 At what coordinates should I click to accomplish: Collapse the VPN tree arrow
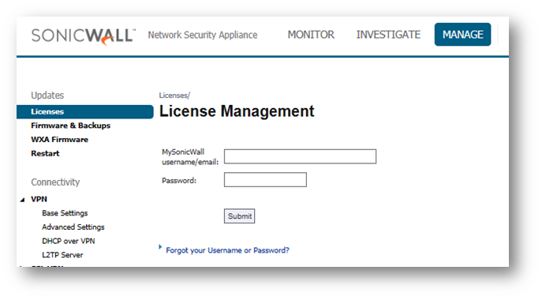click(x=22, y=200)
